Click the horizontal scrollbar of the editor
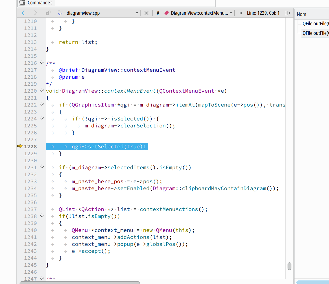 [x=80, y=283]
